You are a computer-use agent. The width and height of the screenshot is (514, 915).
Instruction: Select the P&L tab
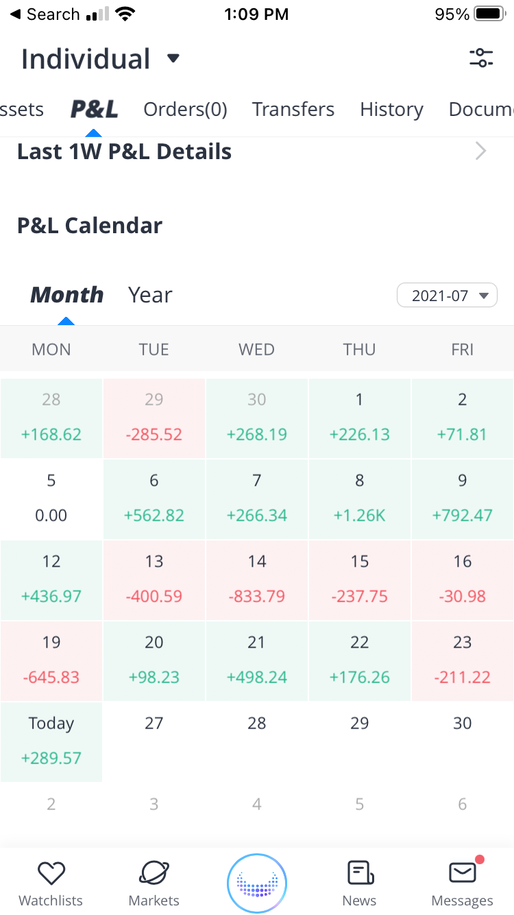(94, 110)
